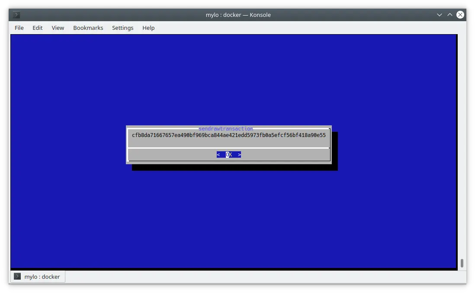Minimize the Konsole window

coord(440,15)
